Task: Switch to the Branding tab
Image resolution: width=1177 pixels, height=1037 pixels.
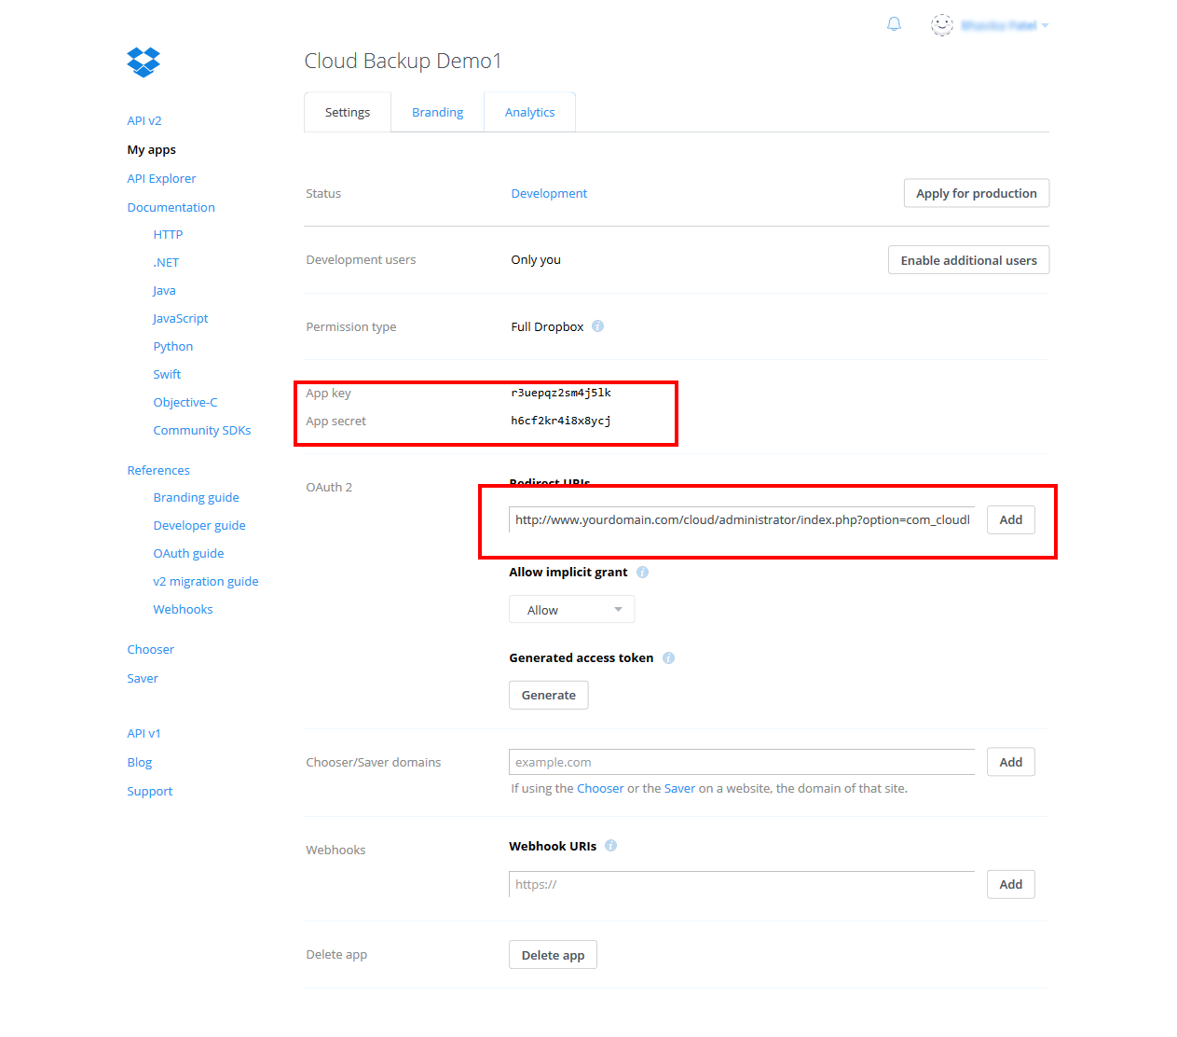Action: [x=437, y=112]
